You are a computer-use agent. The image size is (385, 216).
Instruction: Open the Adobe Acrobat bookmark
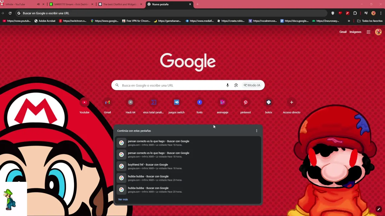click(x=45, y=21)
